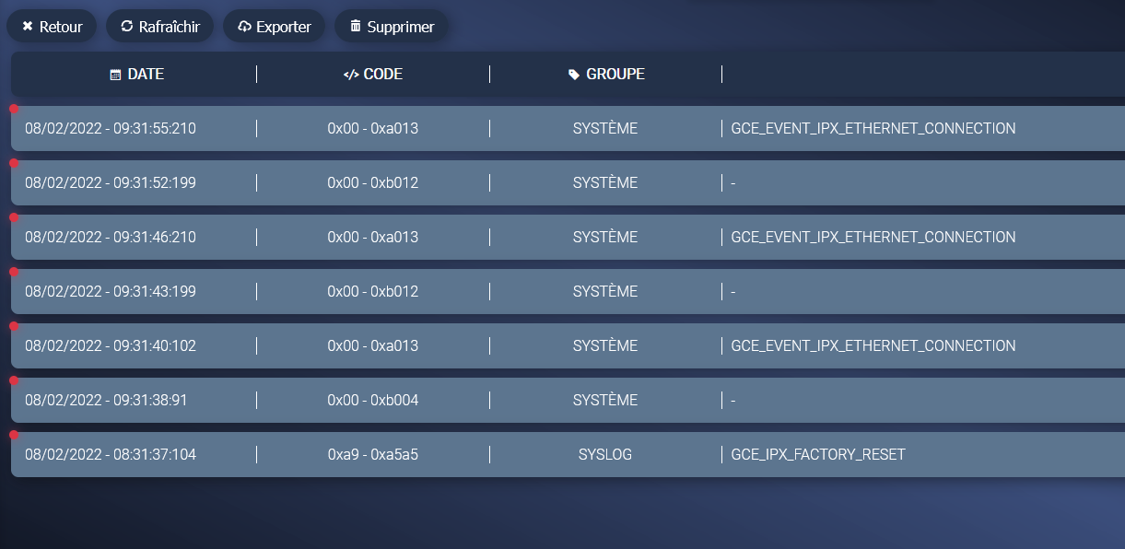Click the tag icon in the GROUPE header
The width and height of the screenshot is (1125, 549).
coord(573,74)
